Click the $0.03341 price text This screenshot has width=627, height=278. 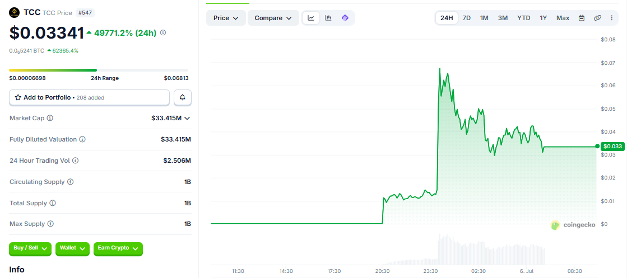47,33
